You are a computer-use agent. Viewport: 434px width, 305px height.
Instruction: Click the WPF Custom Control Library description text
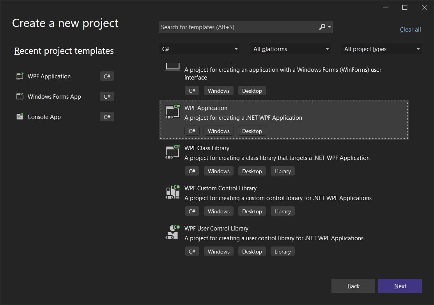coord(278,198)
